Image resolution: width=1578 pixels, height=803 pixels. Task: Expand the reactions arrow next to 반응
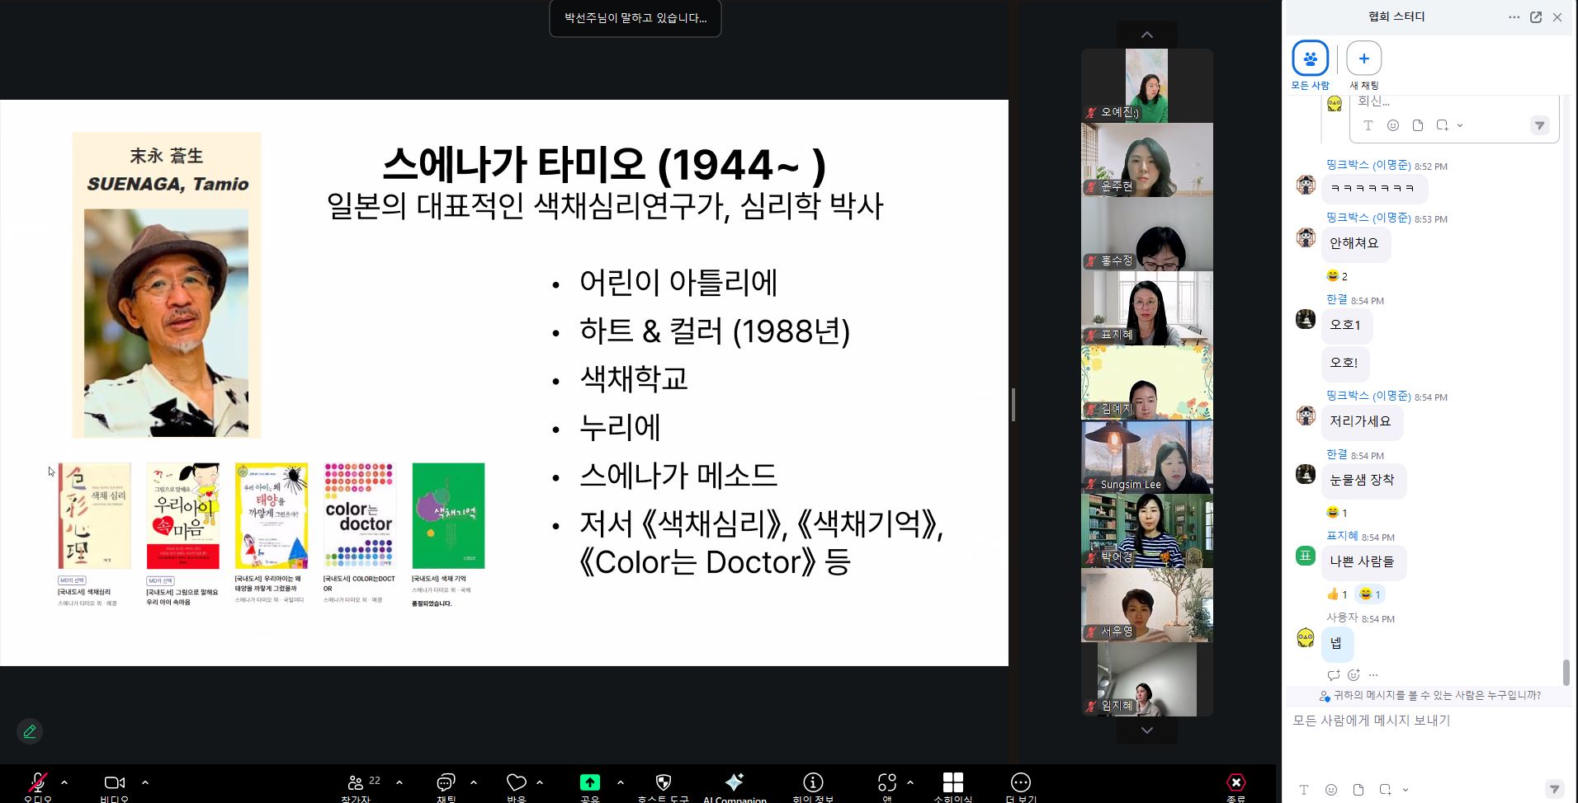[x=540, y=782]
